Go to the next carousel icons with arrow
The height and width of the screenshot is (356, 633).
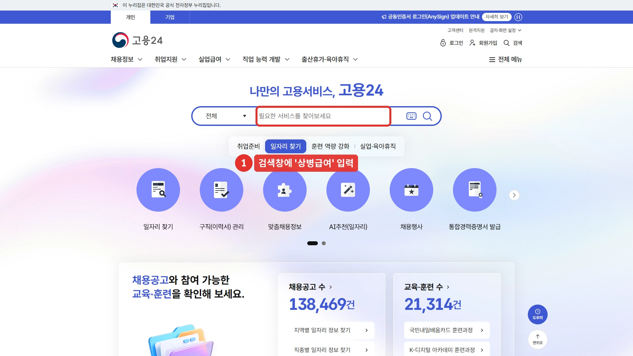tap(514, 195)
